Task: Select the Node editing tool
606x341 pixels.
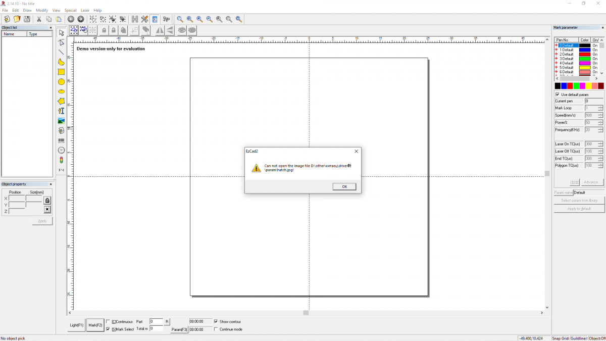Action: pyautogui.click(x=61, y=42)
